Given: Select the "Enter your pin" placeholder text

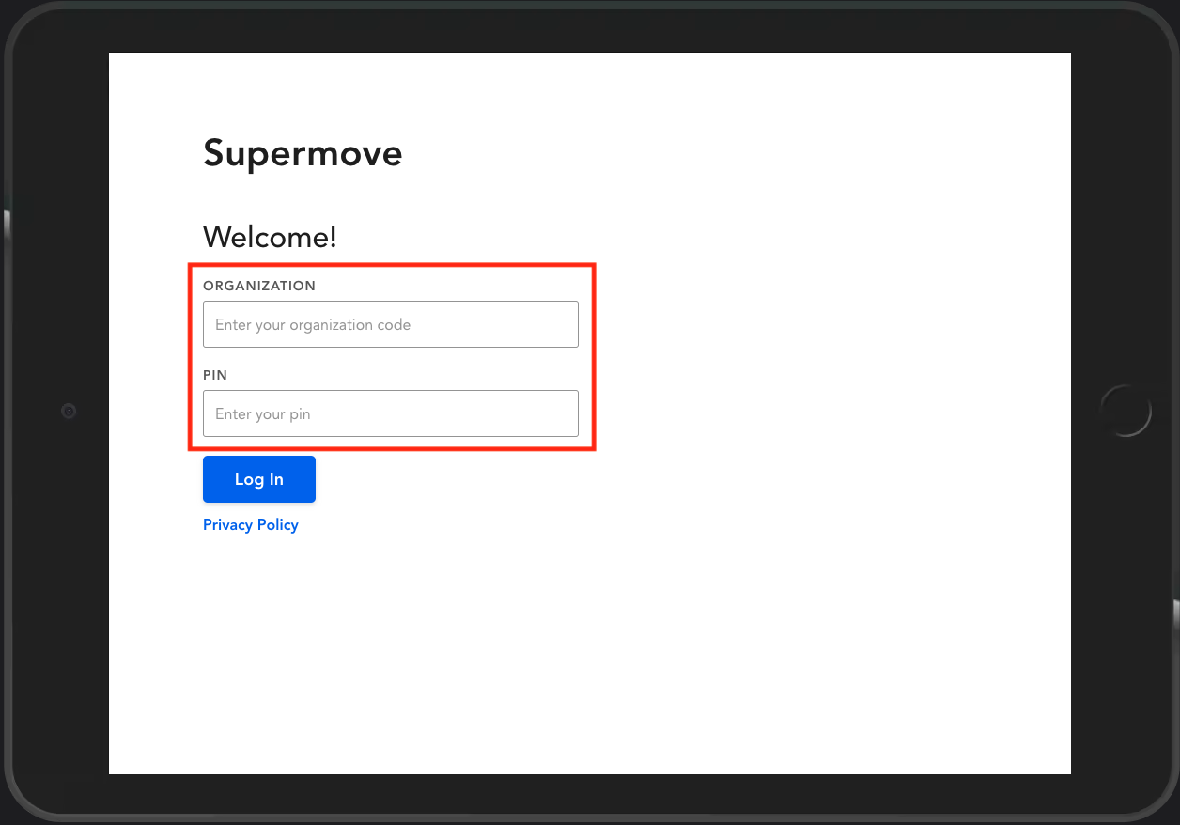Looking at the screenshot, I should click(263, 414).
